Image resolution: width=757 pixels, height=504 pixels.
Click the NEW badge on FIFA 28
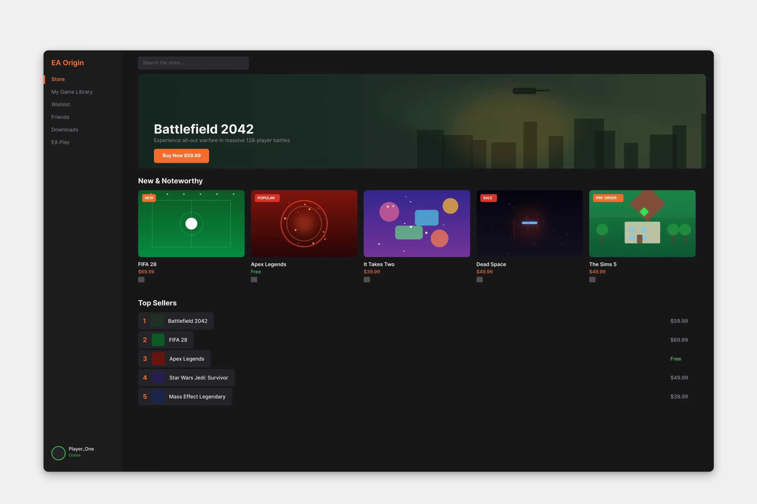click(149, 198)
